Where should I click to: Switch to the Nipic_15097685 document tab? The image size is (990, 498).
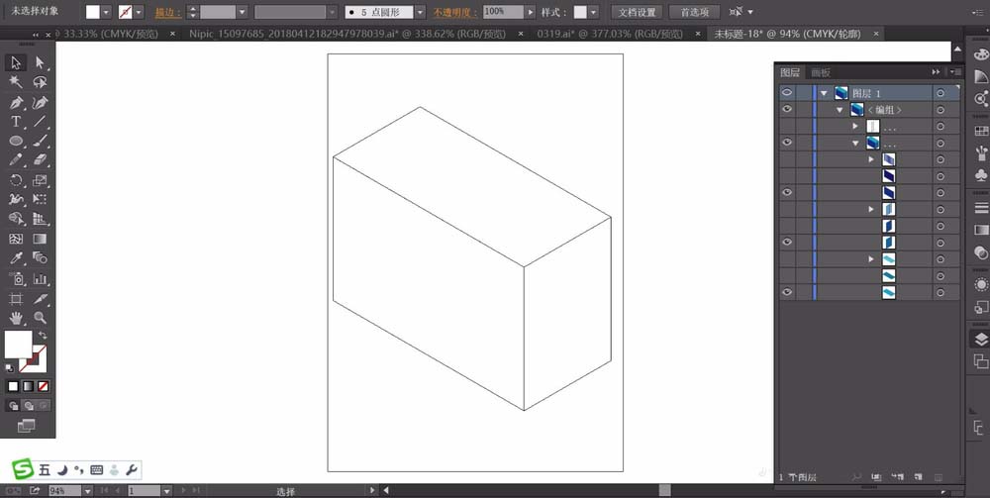(347, 34)
